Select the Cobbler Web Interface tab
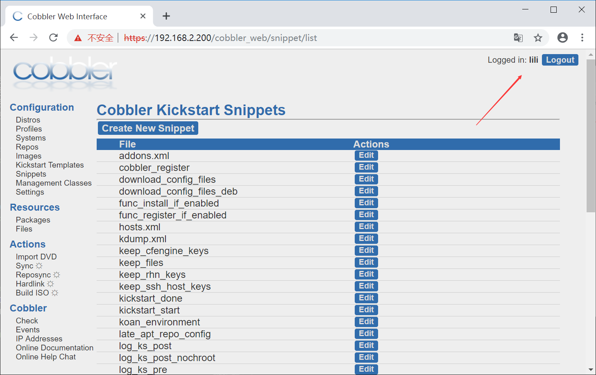The height and width of the screenshot is (375, 596). point(79,16)
